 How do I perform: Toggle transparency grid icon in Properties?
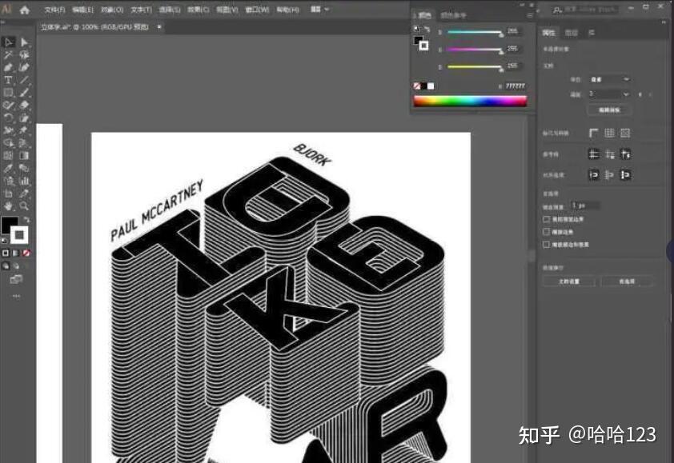pos(625,134)
